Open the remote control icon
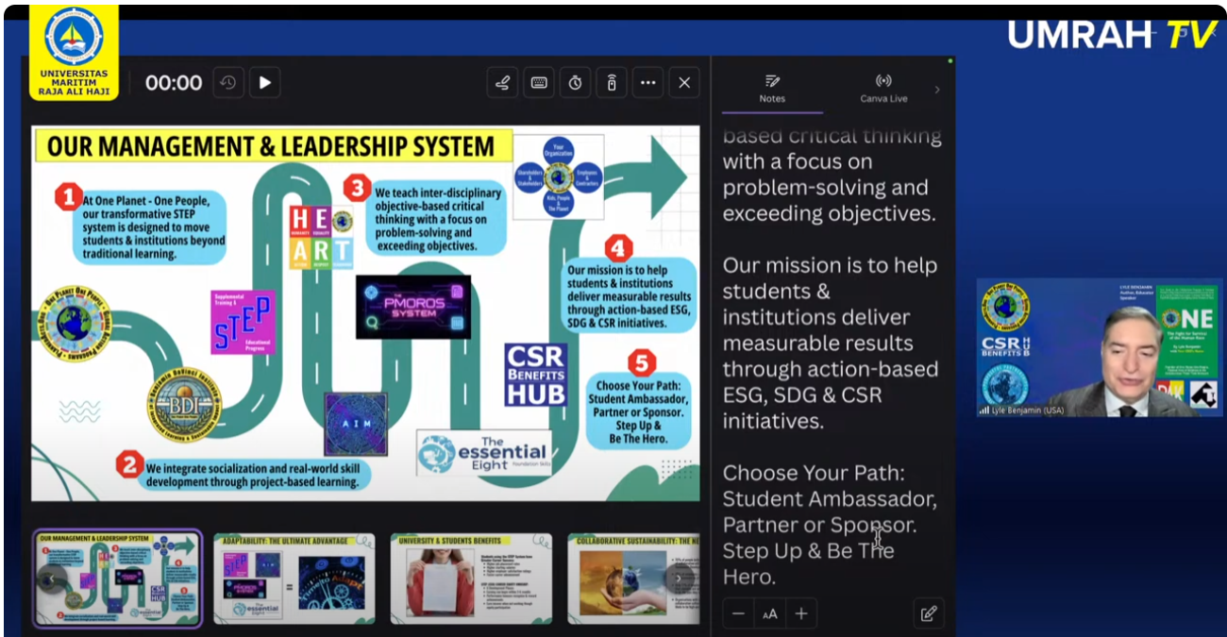Viewport: 1227px width, 637px height. [x=611, y=83]
